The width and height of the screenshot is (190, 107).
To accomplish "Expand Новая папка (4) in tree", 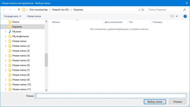I will coord(6,56).
